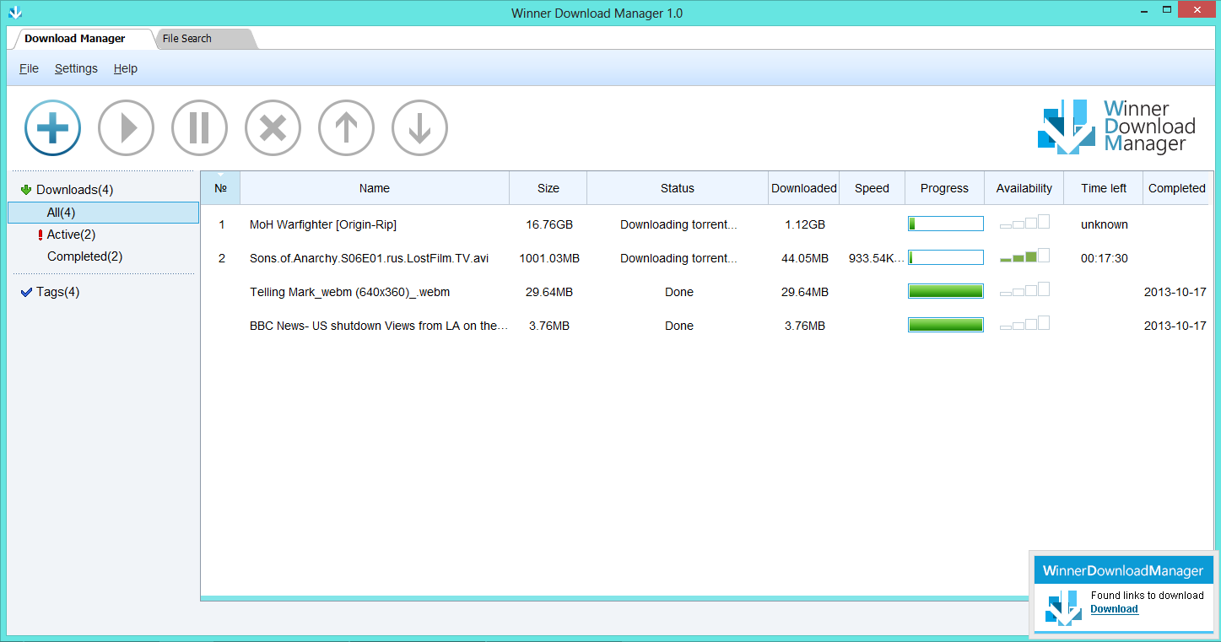Click Done status of BBC News row
The image size is (1221, 642).
tap(679, 326)
